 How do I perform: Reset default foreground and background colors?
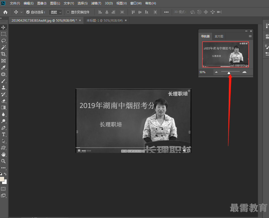point(1,174)
